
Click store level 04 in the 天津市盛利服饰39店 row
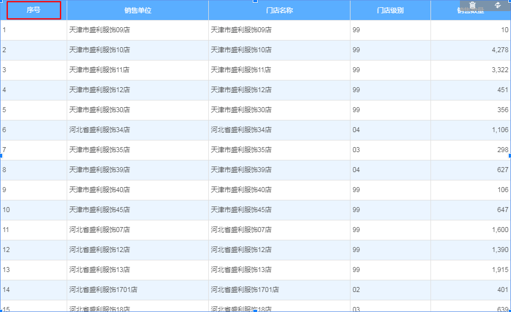pos(356,170)
